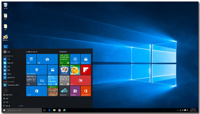Viewport: 200px width, 114px height.
Task: Open the orange Get Office tile
Action: tap(86, 91)
